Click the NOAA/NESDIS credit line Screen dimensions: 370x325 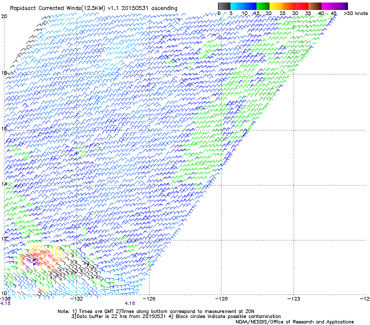pos(294,322)
